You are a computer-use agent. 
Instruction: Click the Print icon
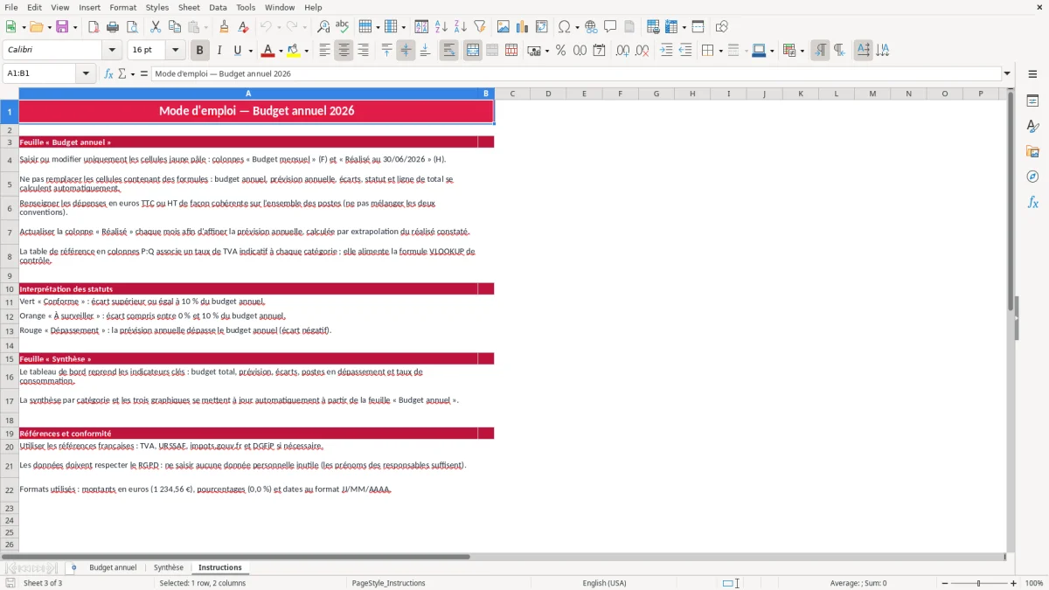[x=114, y=27]
